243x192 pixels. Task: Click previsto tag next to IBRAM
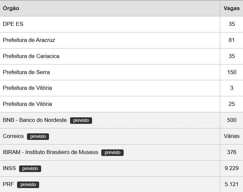click(112, 153)
